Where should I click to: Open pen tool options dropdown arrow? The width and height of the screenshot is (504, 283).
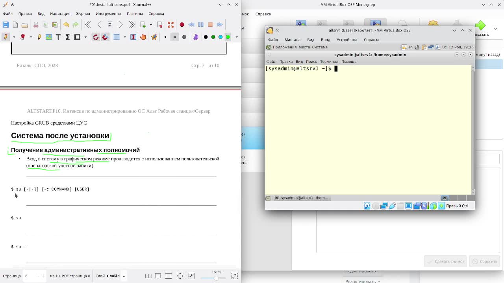(x=14, y=37)
